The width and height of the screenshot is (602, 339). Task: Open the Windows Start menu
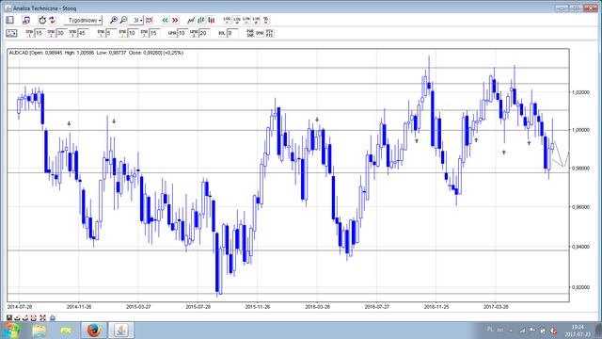tap(12, 331)
